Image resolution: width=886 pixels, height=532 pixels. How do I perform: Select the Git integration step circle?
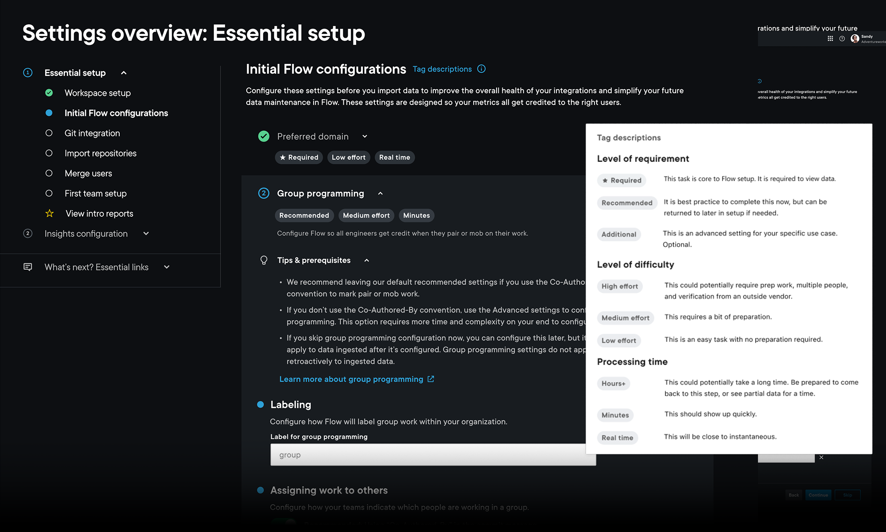(x=49, y=133)
